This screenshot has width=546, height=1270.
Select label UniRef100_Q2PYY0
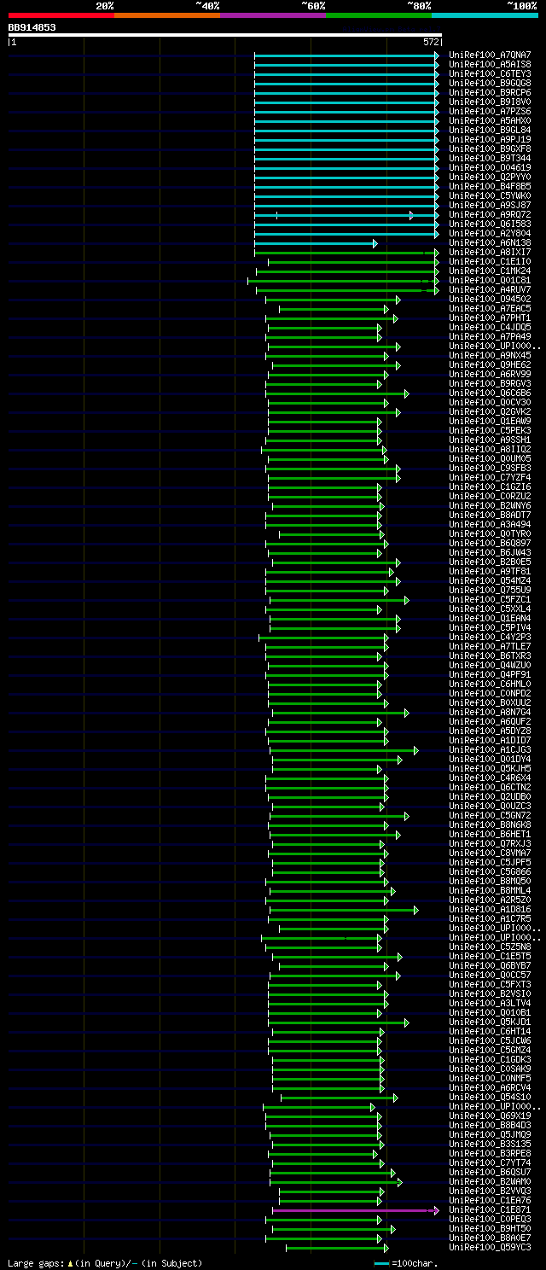[x=490, y=178]
